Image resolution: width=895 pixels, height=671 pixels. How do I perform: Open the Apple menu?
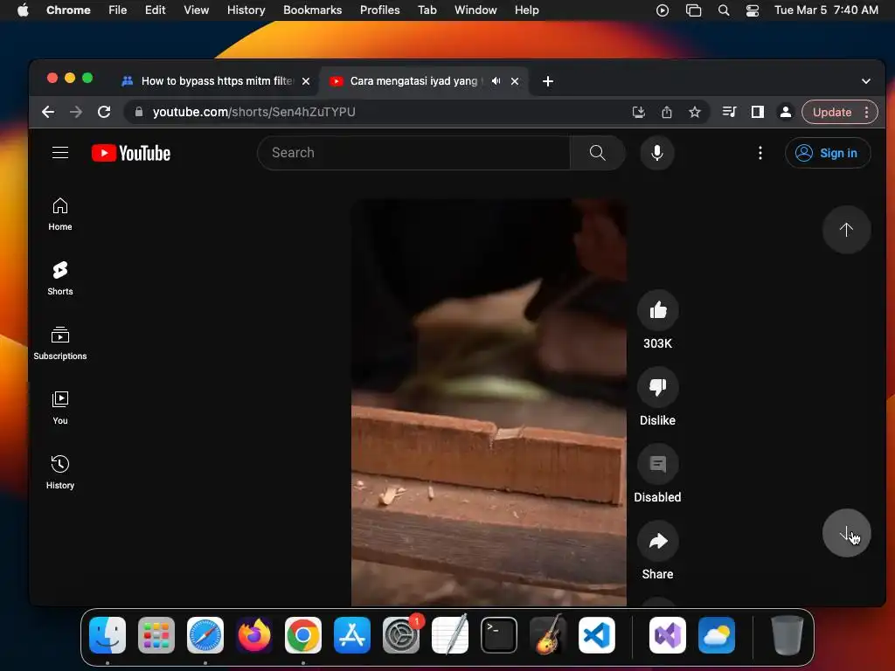click(x=23, y=10)
